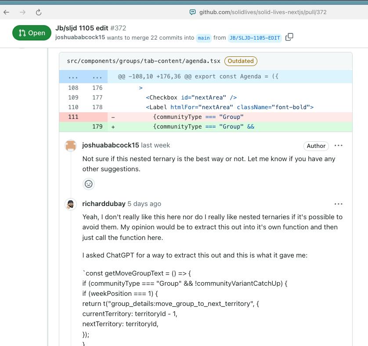Viewport: 368px width, 346px height.
Task: Copy the branch name with the copy icon
Action: coord(289,37)
